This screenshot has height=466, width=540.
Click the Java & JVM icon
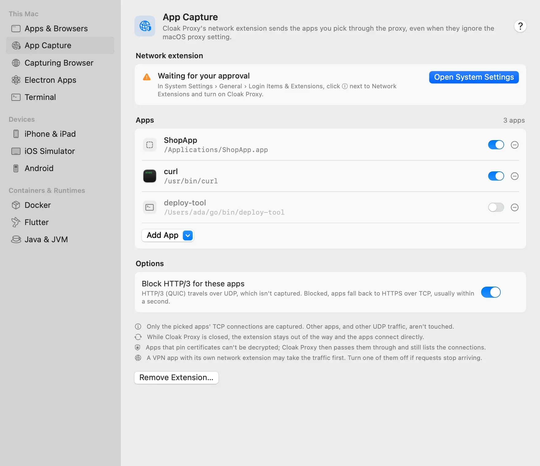point(16,239)
